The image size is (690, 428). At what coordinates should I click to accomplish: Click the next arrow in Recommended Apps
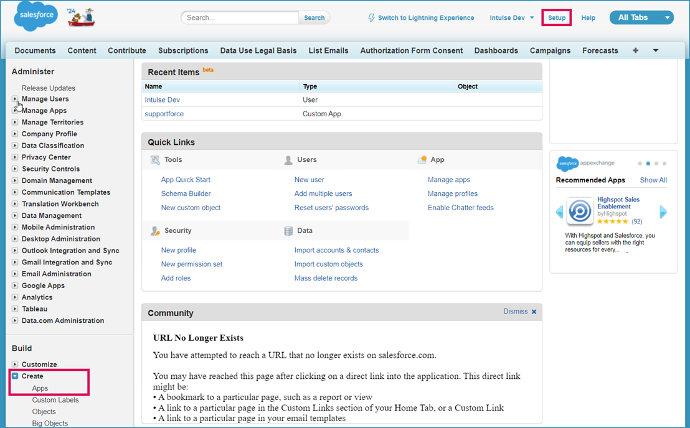tap(663, 212)
